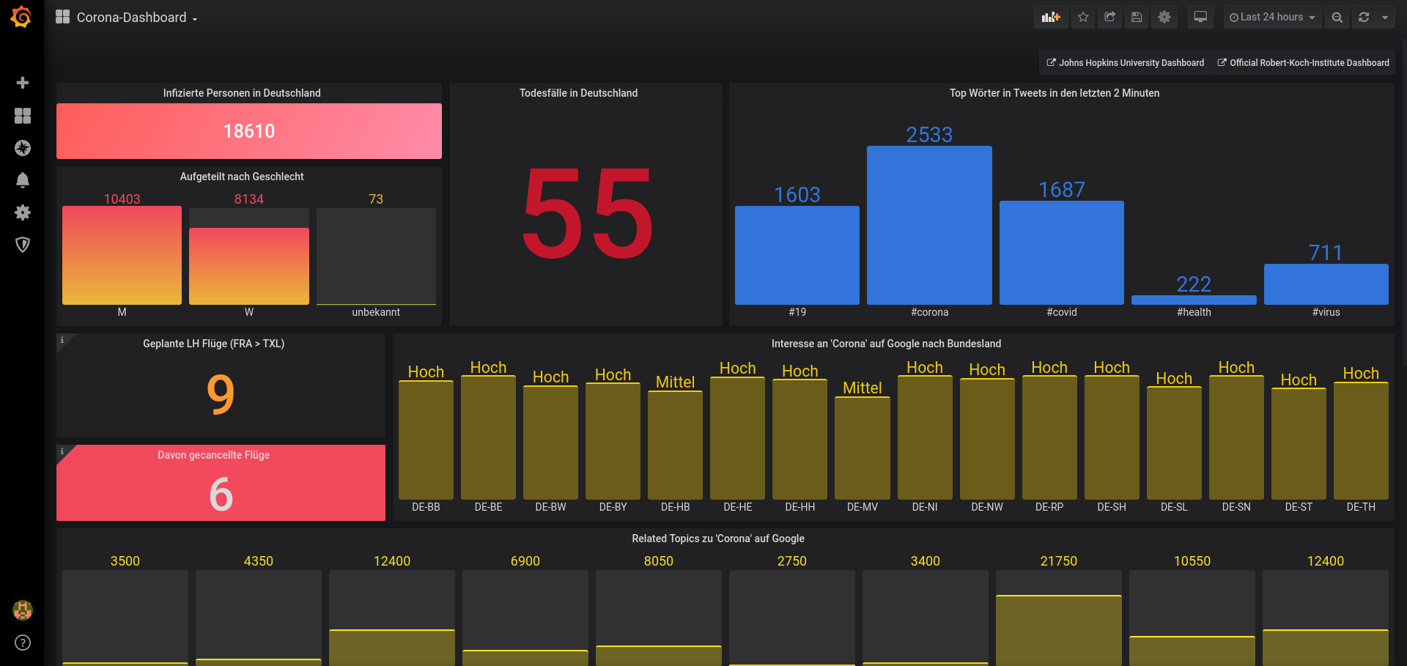Click info corner of Geplante LH Flüge panel

pos(62,340)
